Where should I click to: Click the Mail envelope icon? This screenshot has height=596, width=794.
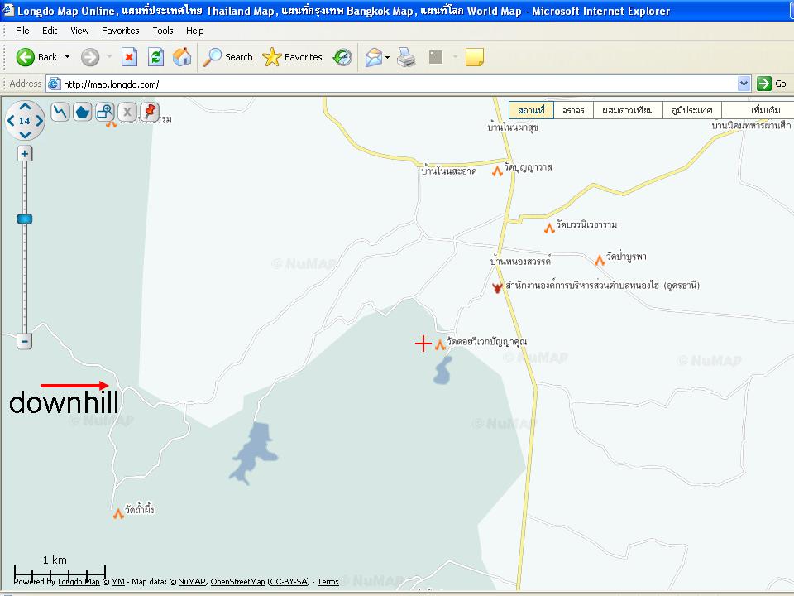pos(374,57)
